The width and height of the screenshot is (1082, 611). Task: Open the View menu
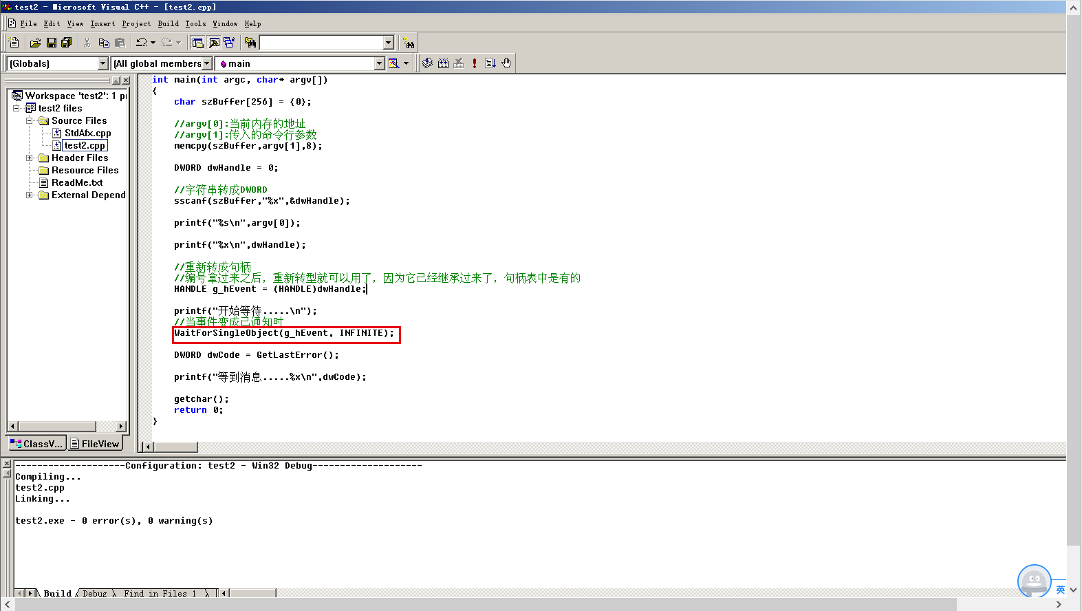pos(75,23)
